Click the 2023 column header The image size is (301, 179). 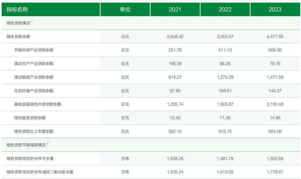[x=275, y=9]
